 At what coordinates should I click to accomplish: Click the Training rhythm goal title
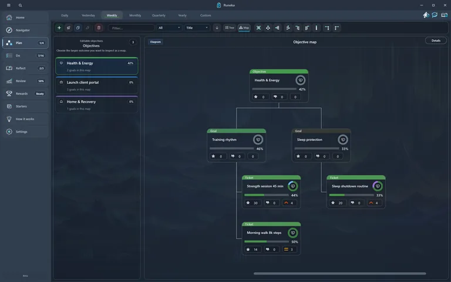click(224, 140)
